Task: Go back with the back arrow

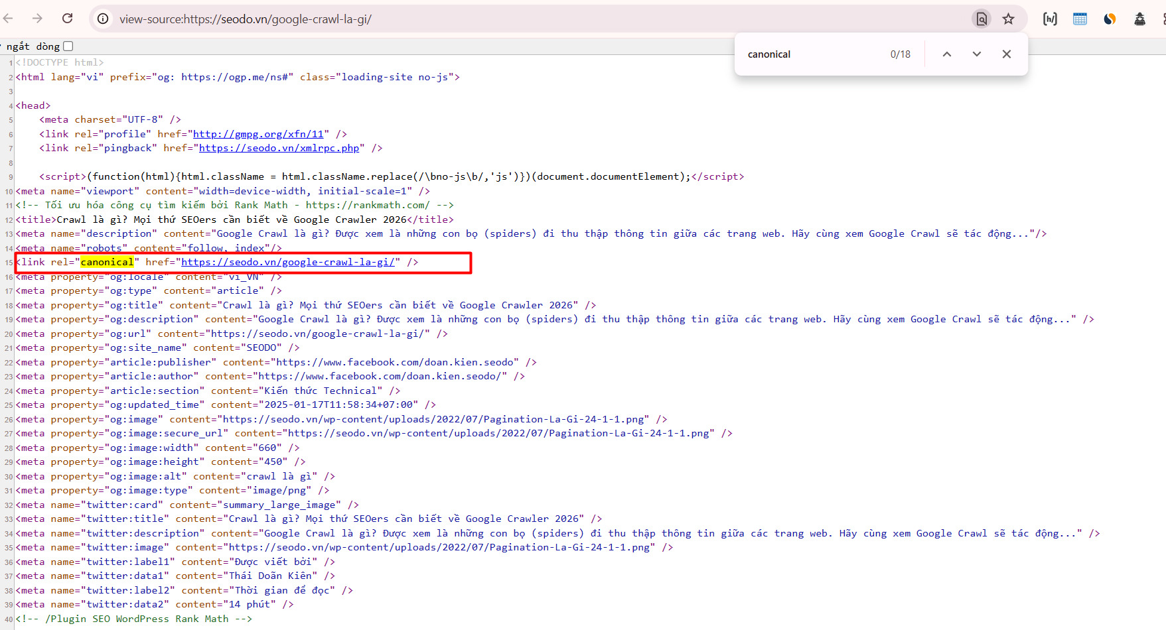Action: [x=8, y=19]
